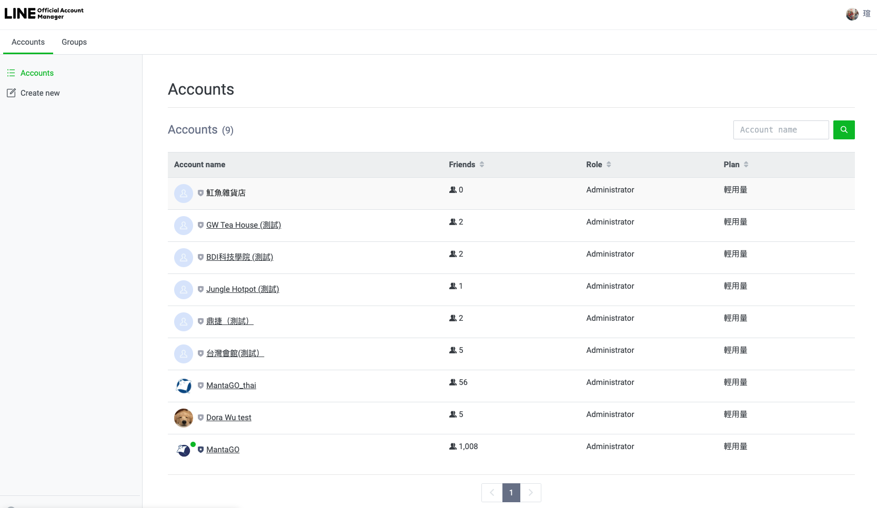Image resolution: width=877 pixels, height=508 pixels.
Task: Click the default avatar of GW Tea House
Action: [183, 226]
